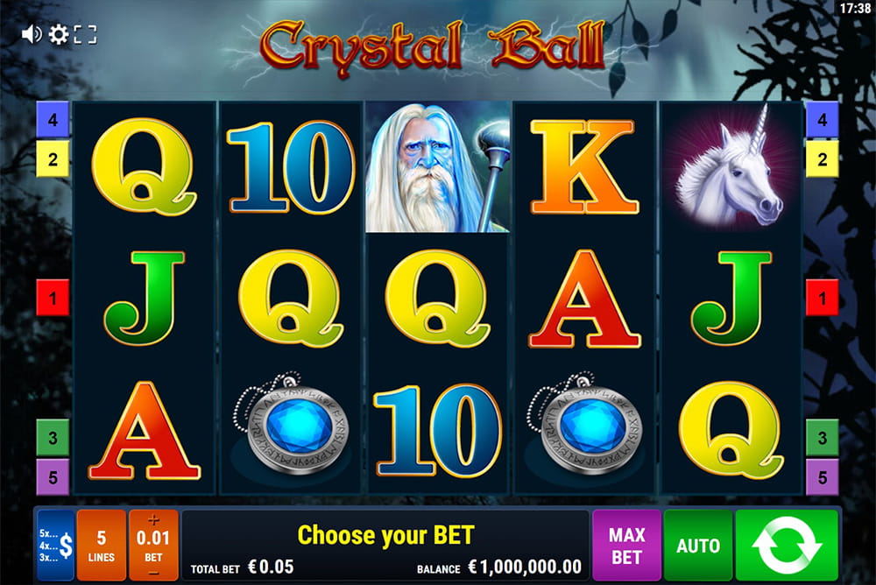Select the blue payline 4 marker on left
This screenshot has width=876, height=585.
click(x=53, y=120)
